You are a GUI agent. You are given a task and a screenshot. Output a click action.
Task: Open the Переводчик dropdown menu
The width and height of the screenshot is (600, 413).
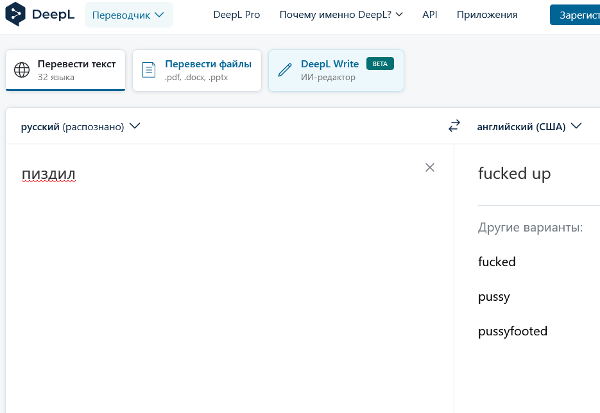tap(128, 15)
